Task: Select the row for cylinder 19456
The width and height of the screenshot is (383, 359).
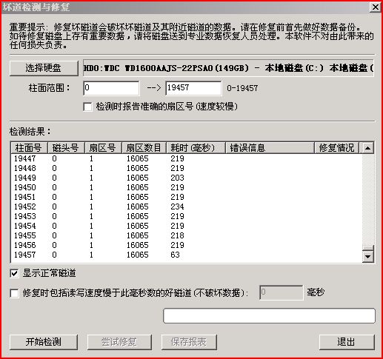Action: [x=187, y=245]
